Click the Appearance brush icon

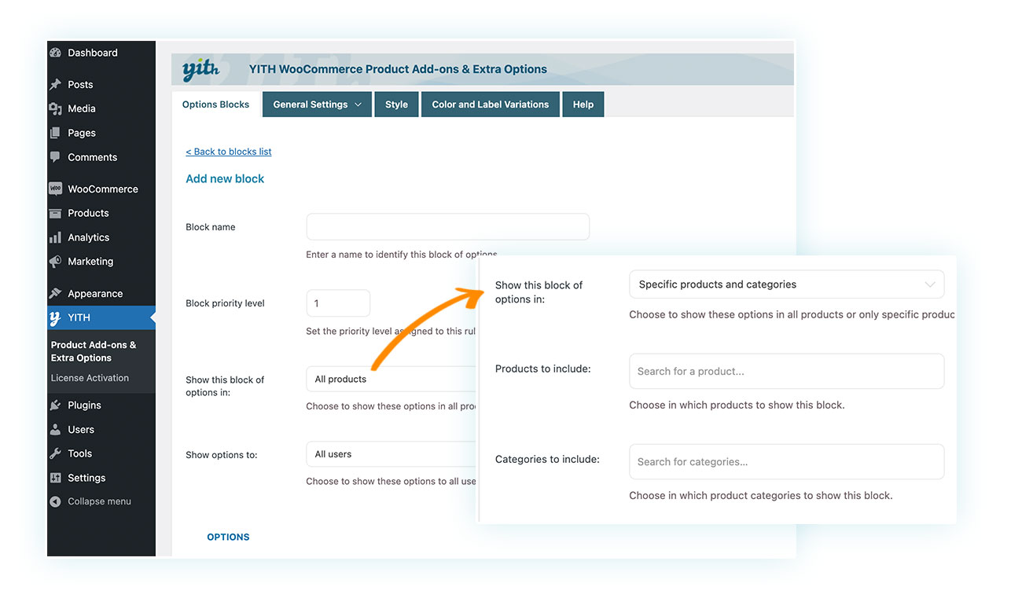pos(55,293)
